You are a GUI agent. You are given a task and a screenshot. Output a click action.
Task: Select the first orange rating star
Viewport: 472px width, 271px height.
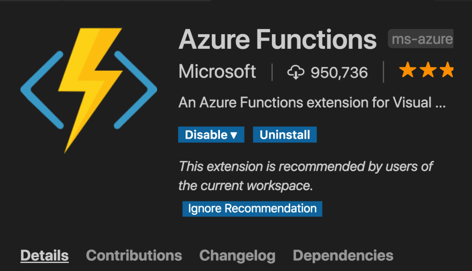click(x=408, y=70)
